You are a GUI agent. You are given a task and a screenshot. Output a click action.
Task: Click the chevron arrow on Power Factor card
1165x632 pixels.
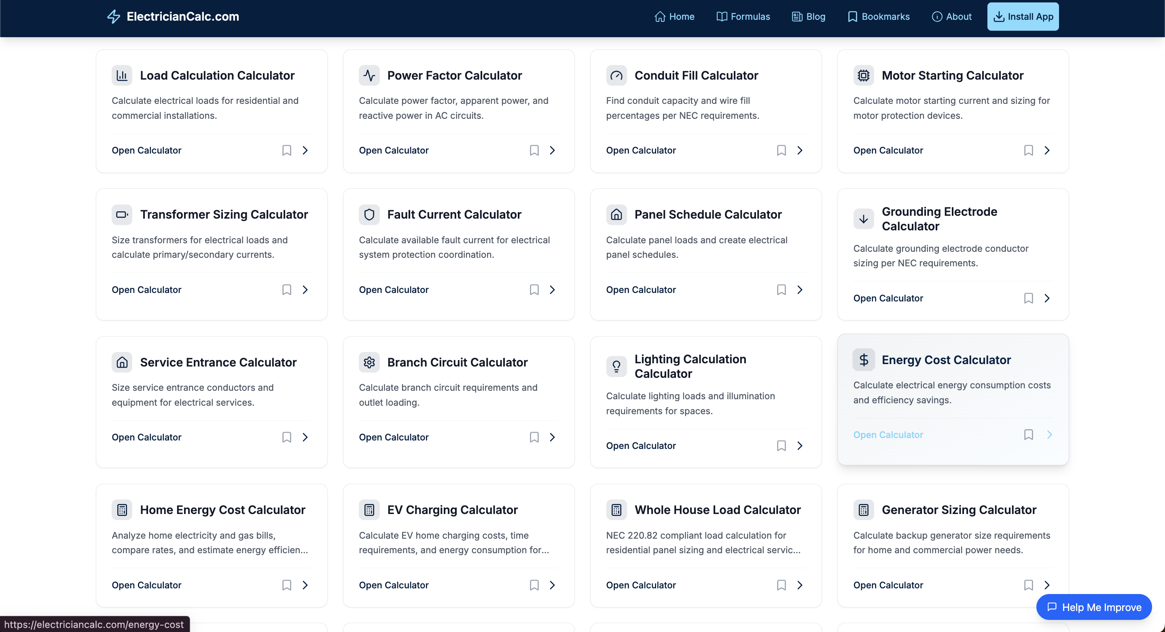(552, 150)
